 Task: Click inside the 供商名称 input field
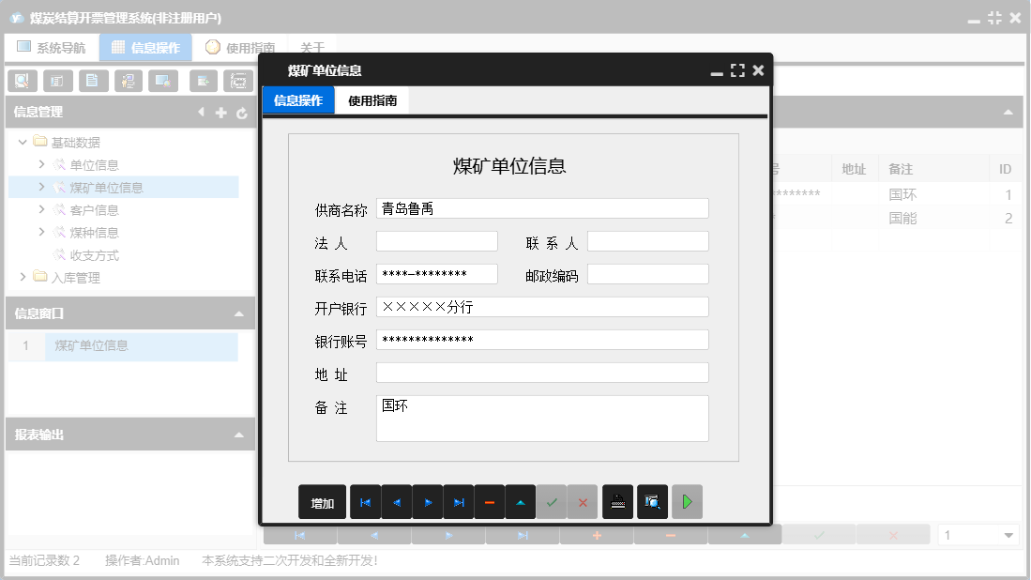point(542,208)
